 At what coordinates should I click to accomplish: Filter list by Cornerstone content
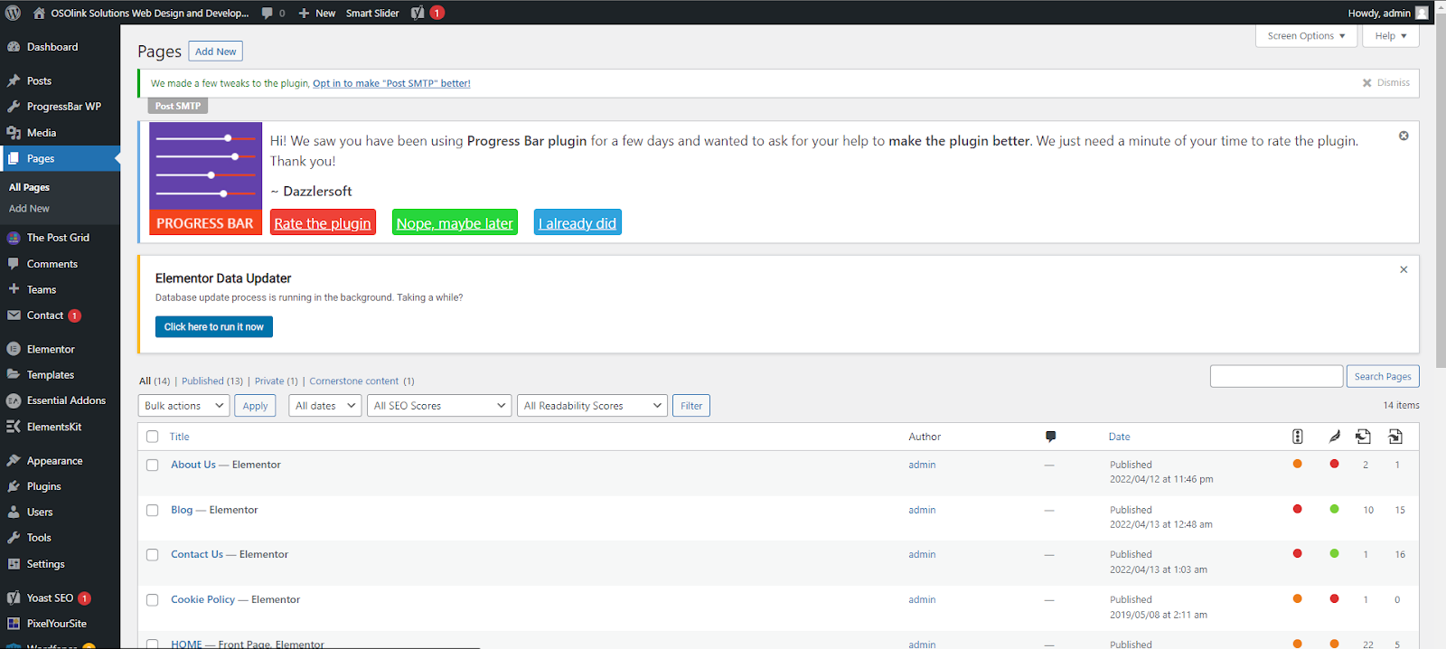pyautogui.click(x=361, y=381)
